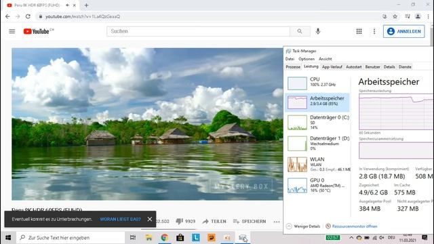
Task: Collapse Task-Manager with Weniger Details
Action: (303, 226)
